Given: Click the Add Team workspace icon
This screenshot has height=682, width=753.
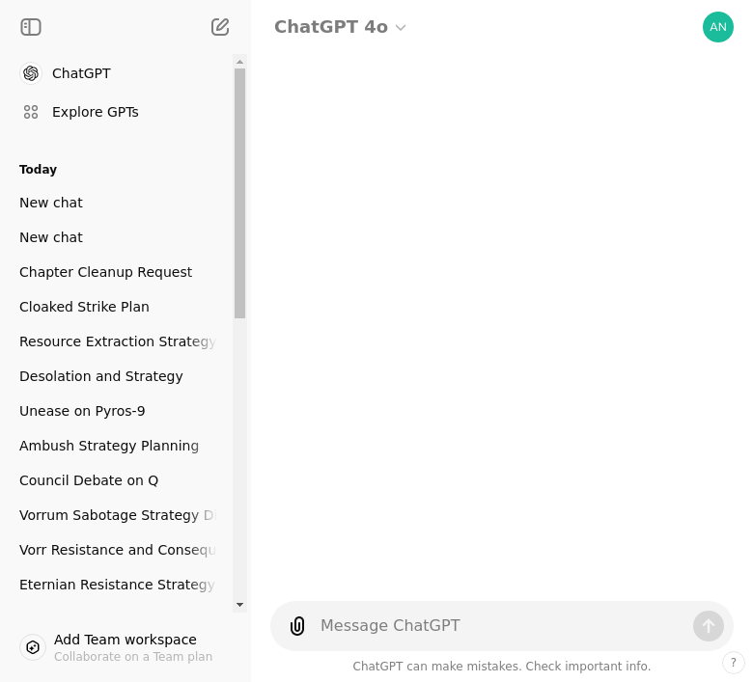Looking at the screenshot, I should pyautogui.click(x=33, y=647).
